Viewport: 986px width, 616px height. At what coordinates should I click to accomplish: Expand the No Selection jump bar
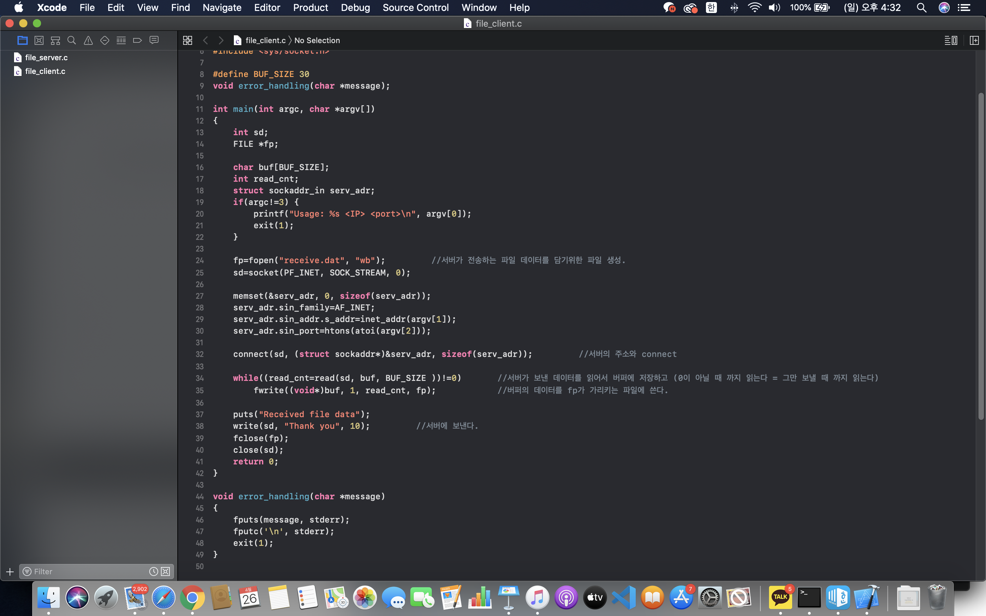click(x=317, y=40)
